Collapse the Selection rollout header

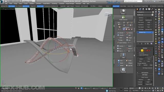[145, 48]
